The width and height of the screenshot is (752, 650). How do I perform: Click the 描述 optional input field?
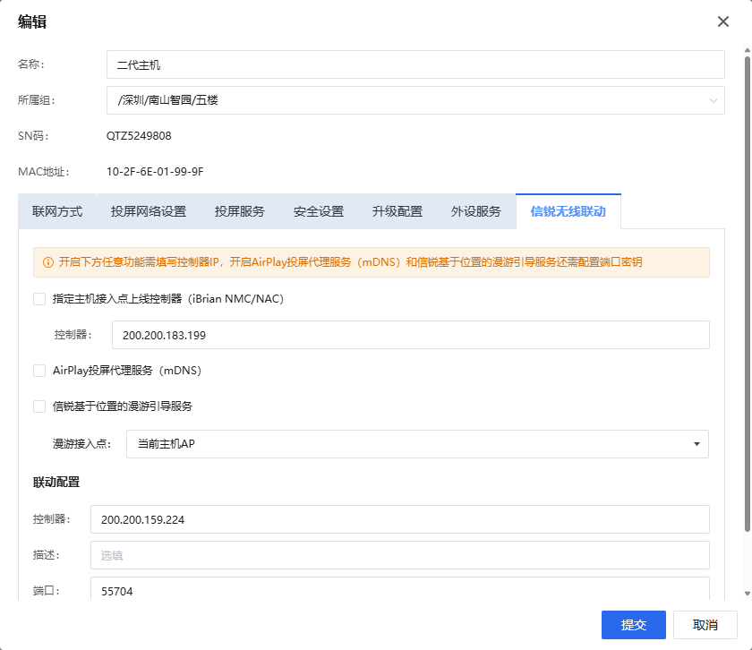tap(399, 555)
